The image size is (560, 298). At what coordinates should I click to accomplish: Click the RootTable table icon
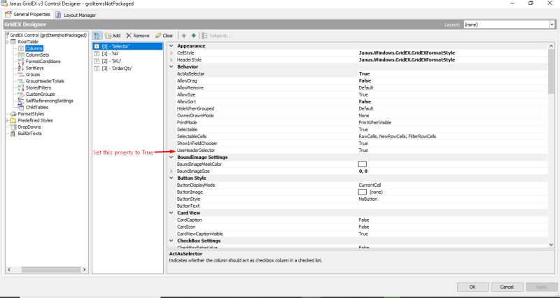pyautogui.click(x=14, y=42)
